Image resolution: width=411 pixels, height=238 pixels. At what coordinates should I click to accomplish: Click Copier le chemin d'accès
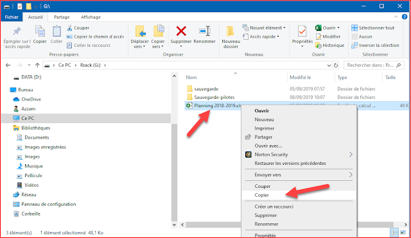95,37
